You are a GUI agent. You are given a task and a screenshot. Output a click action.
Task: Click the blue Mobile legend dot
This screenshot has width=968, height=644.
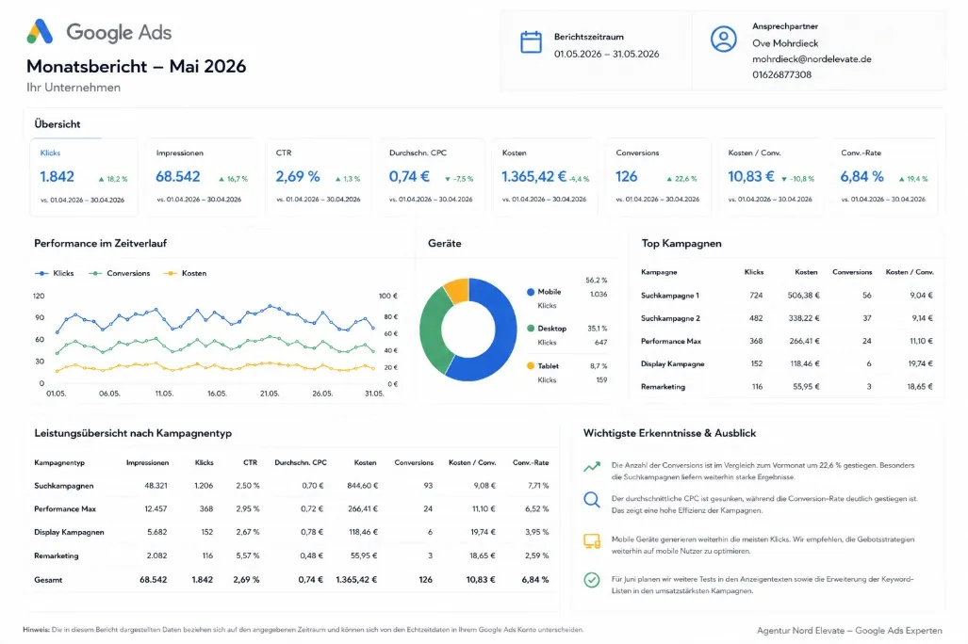coord(531,292)
